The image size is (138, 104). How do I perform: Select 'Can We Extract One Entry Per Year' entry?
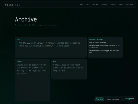pyautogui.click(x=105, y=46)
